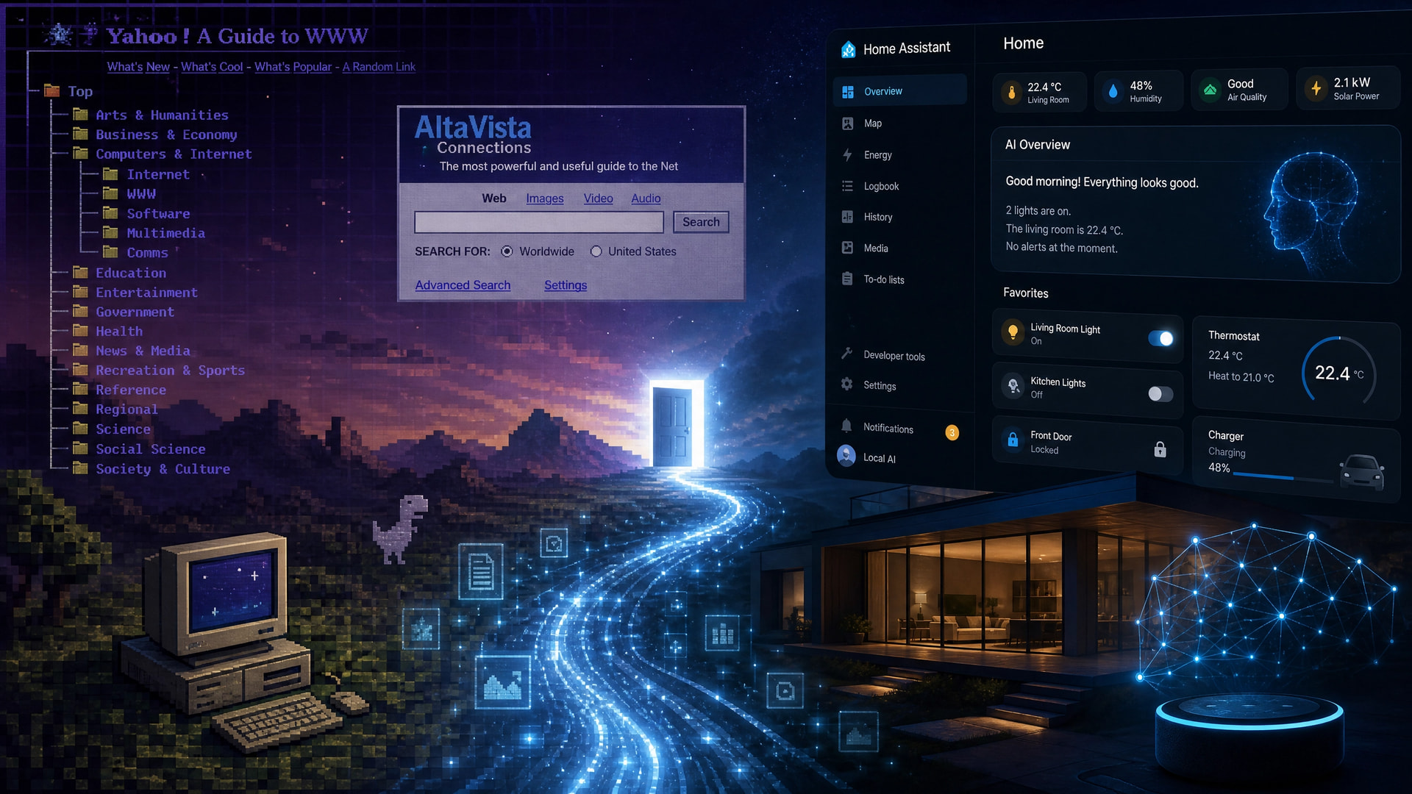
Task: Click the green Air Quality icon
Action: click(x=1210, y=90)
